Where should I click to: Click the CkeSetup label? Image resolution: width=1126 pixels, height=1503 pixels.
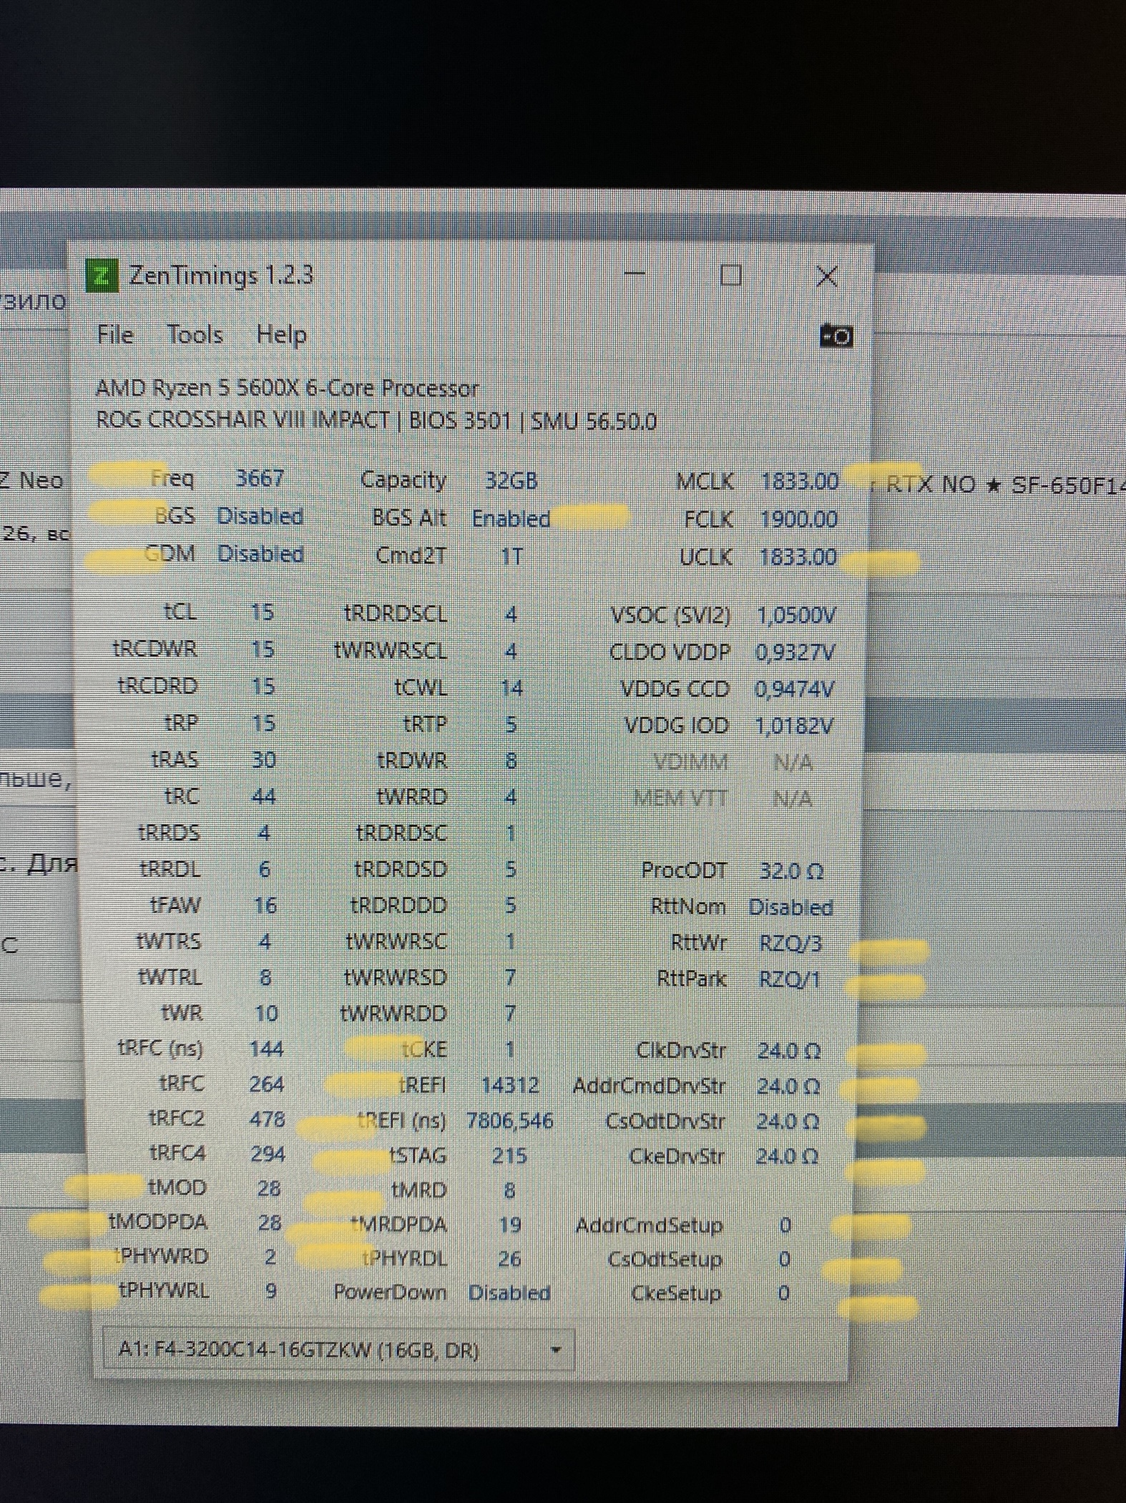point(677,1293)
